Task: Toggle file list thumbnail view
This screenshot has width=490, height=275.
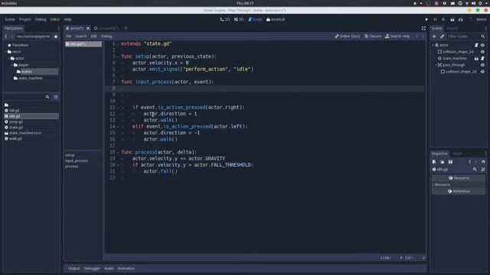Action: (56, 97)
